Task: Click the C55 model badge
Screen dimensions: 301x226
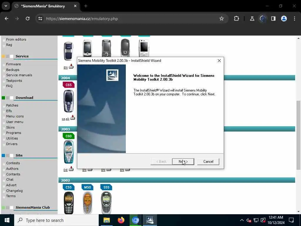Action: tap(68, 187)
